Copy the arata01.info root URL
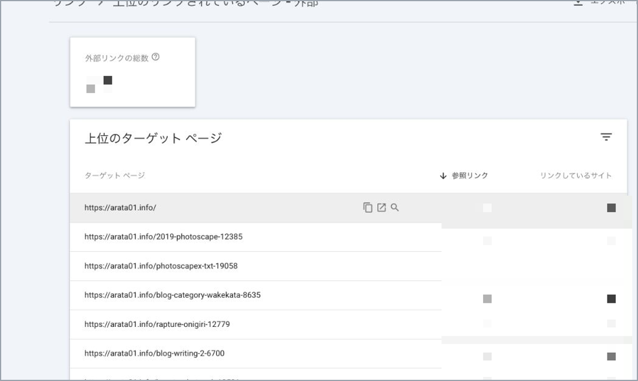 (367, 208)
